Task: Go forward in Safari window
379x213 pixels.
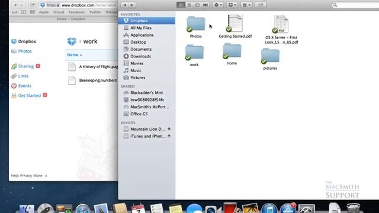Action: [22, 5]
